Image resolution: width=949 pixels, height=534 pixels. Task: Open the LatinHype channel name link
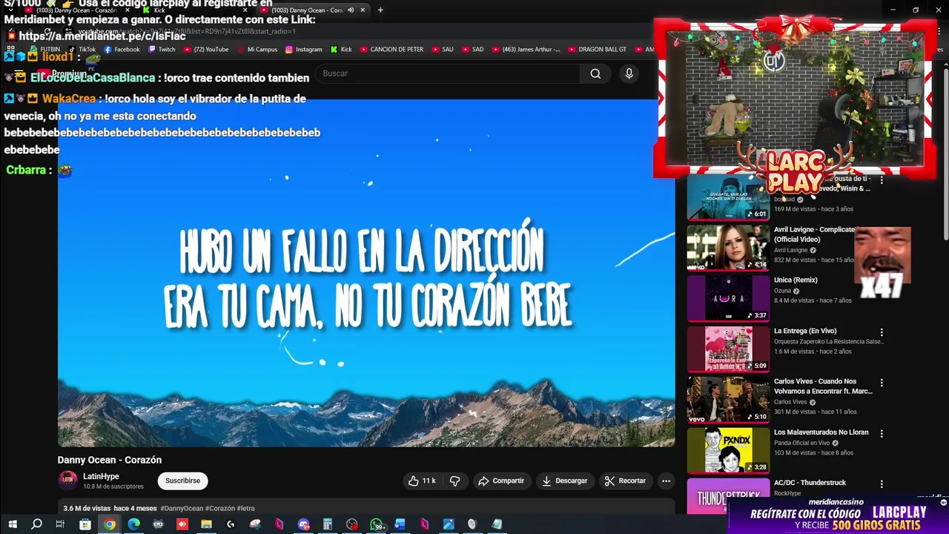point(101,476)
